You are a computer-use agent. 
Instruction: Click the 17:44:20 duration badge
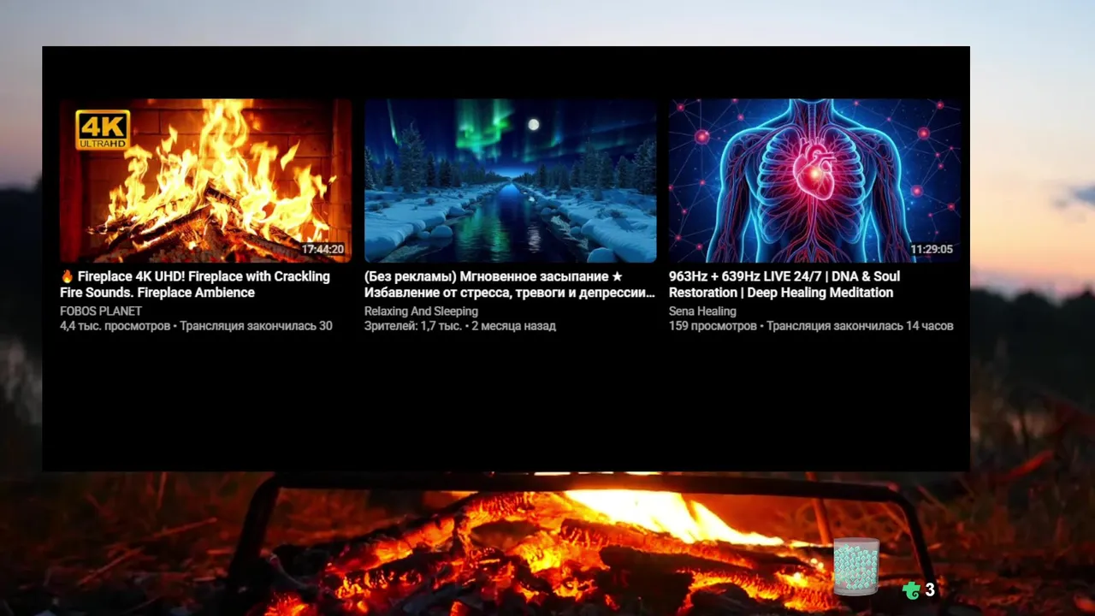coord(323,250)
